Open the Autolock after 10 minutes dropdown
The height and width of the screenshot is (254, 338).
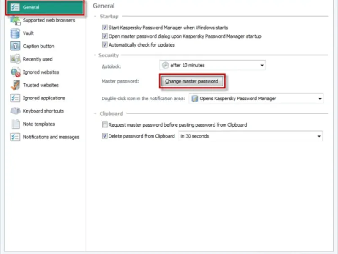[x=213, y=65]
